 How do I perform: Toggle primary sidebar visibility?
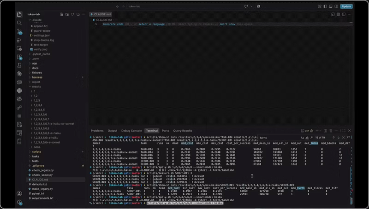(325, 6)
